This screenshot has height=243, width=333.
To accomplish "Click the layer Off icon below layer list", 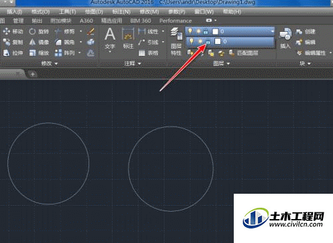I will click(190, 53).
